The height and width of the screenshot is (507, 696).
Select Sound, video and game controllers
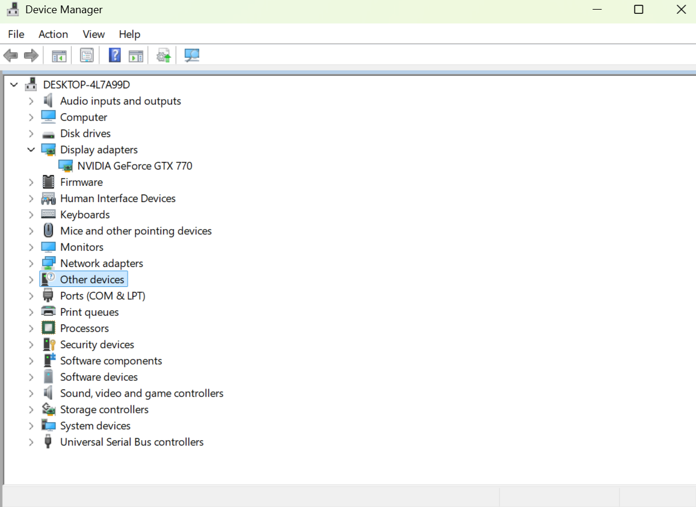pyautogui.click(x=141, y=393)
